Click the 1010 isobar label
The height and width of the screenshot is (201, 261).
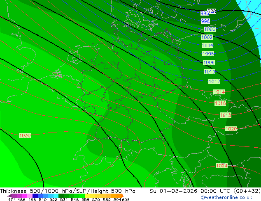click(210, 72)
